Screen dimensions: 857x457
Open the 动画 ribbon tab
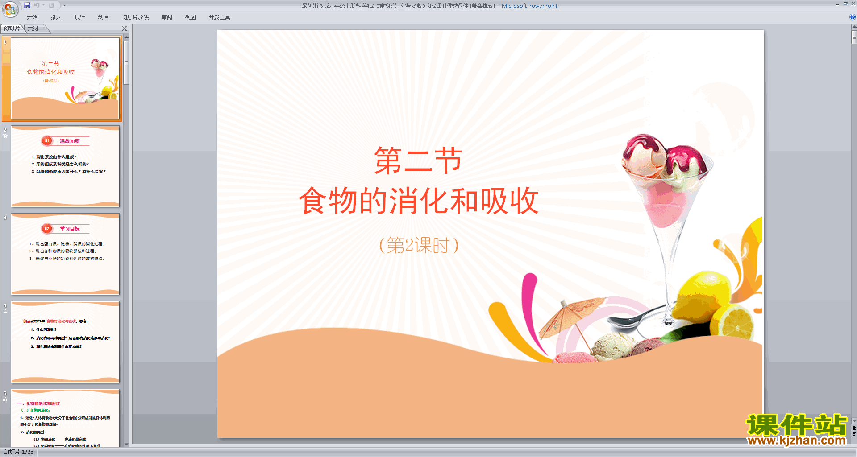point(103,17)
